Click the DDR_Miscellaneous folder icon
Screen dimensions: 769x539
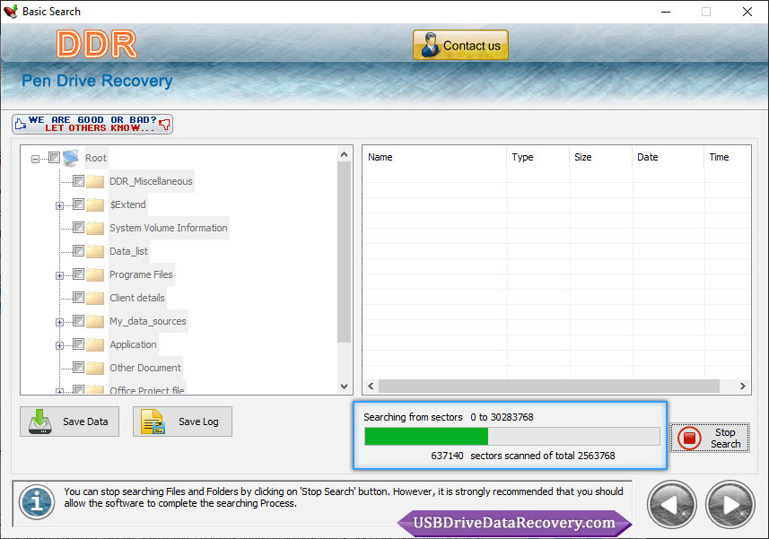pyautogui.click(x=94, y=181)
